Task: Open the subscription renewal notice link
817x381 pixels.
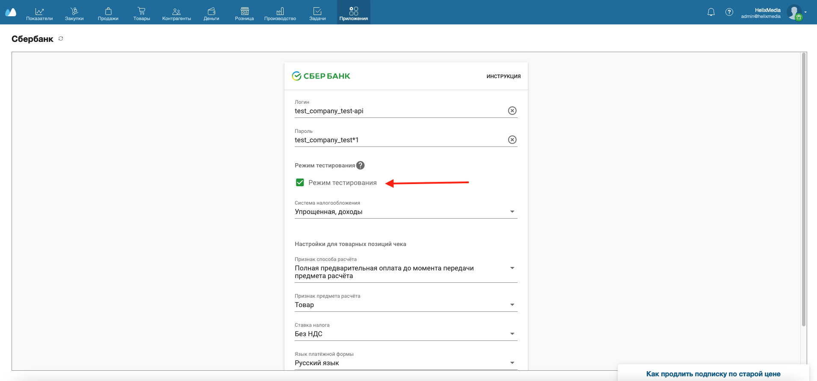Action: (713, 374)
